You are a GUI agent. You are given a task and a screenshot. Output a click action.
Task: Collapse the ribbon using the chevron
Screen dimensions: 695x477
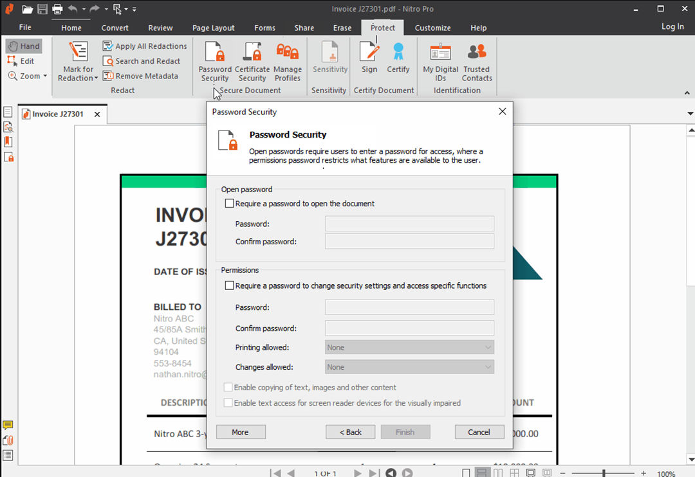point(687,93)
